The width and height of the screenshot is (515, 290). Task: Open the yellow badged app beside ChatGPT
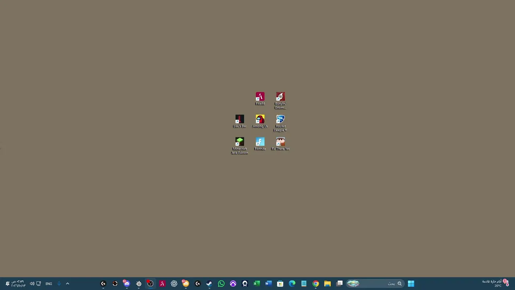tap(185, 284)
